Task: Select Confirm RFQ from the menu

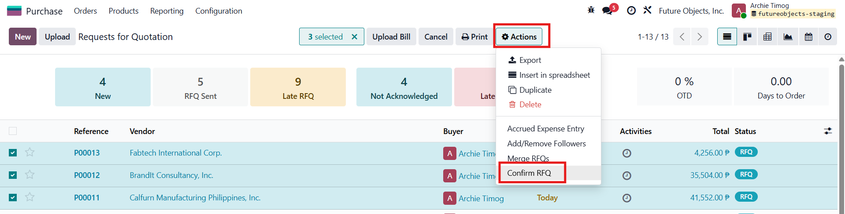Action: [x=529, y=173]
